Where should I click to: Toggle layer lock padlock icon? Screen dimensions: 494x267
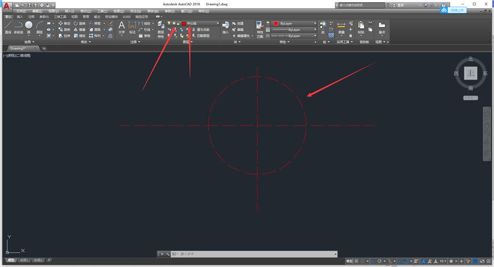pos(178,23)
